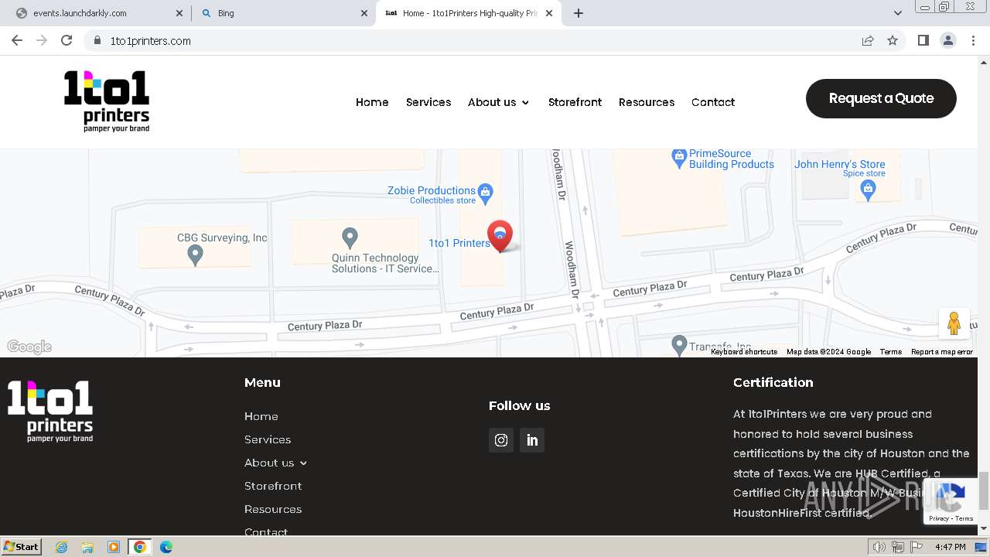Click the footer Storefront link
This screenshot has height=557, width=990.
coord(273,486)
